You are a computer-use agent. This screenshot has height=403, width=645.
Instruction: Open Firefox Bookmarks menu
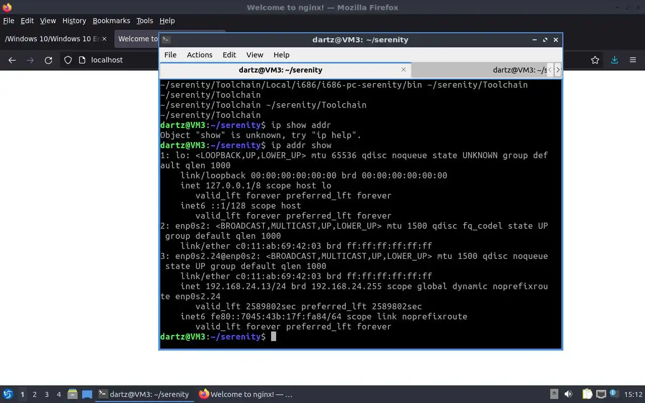tap(111, 21)
